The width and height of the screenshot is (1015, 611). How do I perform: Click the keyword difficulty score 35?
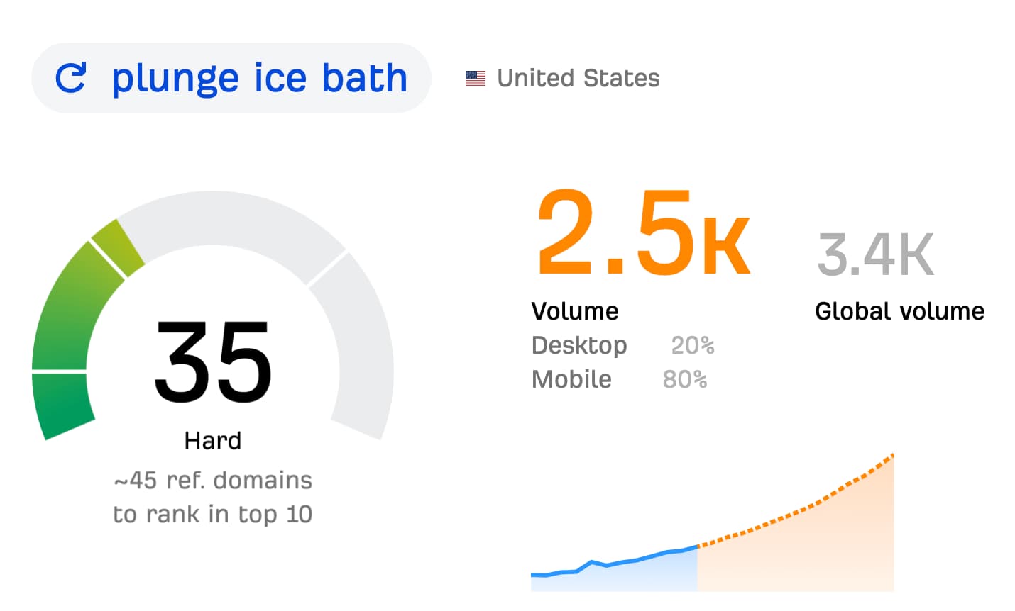[213, 361]
